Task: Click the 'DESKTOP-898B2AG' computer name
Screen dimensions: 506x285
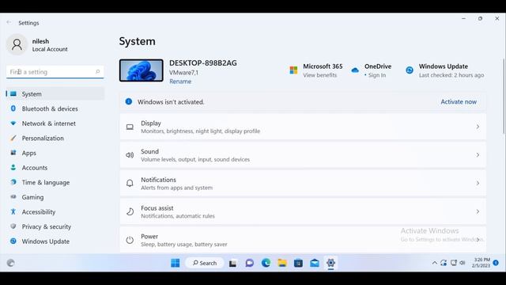Action: pyautogui.click(x=203, y=63)
